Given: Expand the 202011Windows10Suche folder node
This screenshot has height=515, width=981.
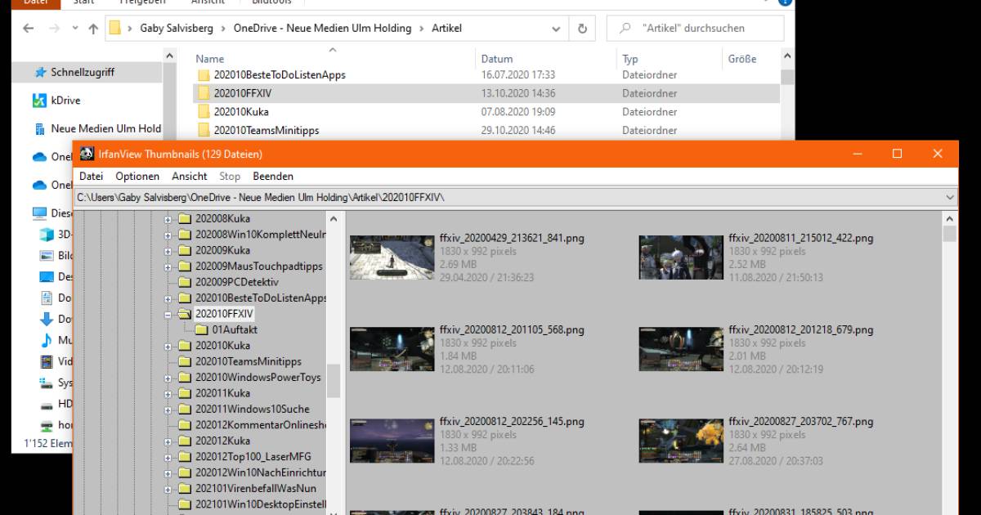Looking at the screenshot, I should tap(168, 409).
